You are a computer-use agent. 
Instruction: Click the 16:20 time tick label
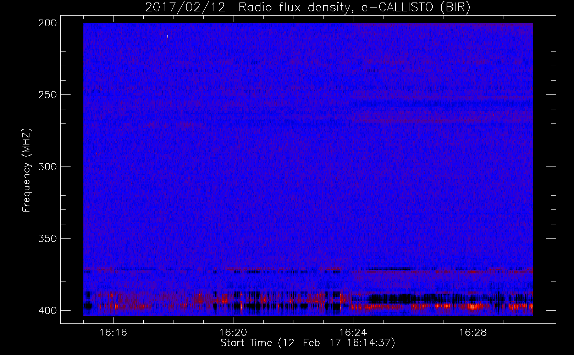point(233,332)
